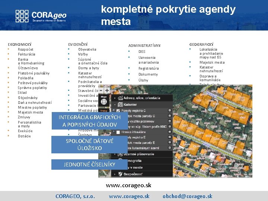The height and width of the screenshot is (201, 268).
Task: Open legend icon for Hranica intravilánu
Action: 170,132
